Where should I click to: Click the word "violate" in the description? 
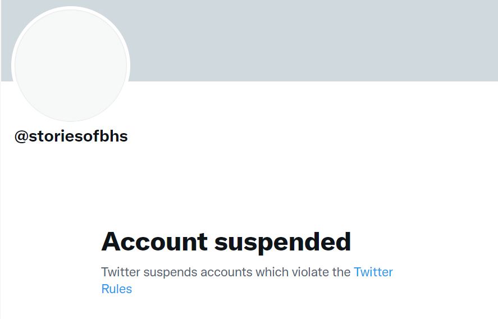(x=310, y=272)
